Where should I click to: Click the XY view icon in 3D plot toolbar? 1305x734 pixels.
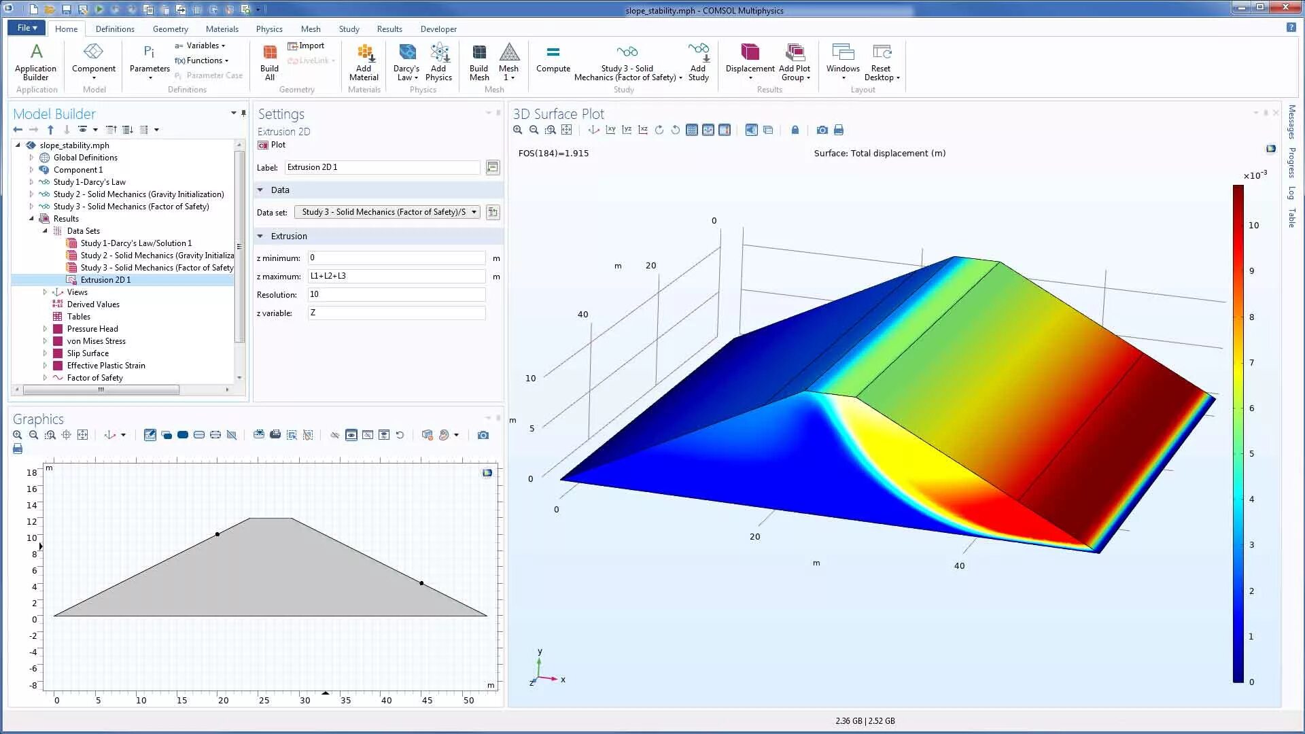[610, 130]
